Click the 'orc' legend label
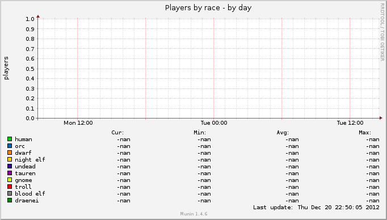Viewport: 387px width, 220px height. point(20,146)
